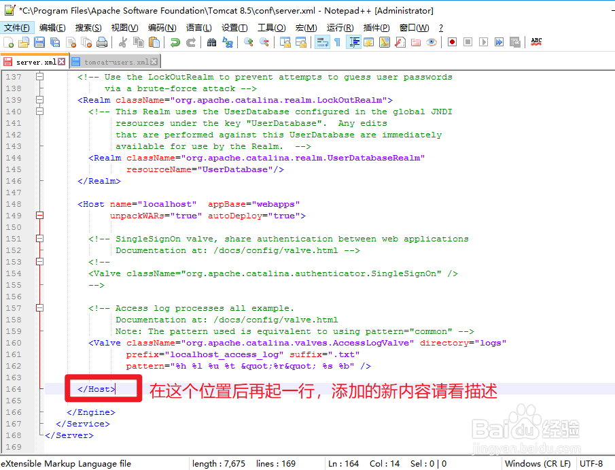
Task: Collapse the Realm fold at line 139
Action: coord(39,100)
